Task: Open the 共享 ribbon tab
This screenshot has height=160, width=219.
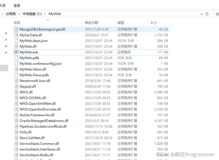Action: (3, 5)
